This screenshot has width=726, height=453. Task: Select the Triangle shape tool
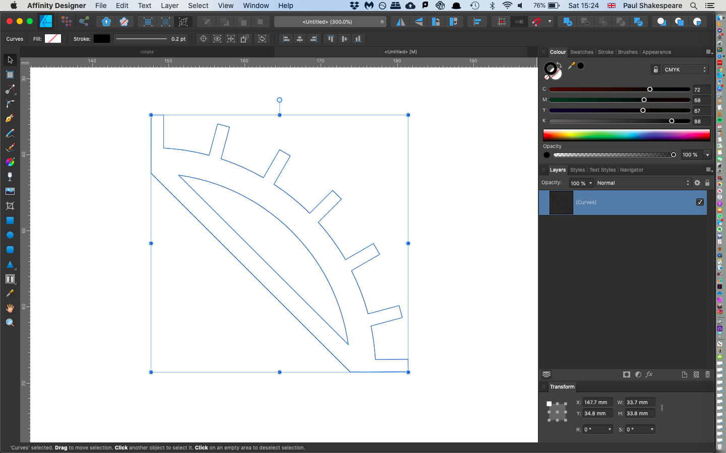point(10,264)
